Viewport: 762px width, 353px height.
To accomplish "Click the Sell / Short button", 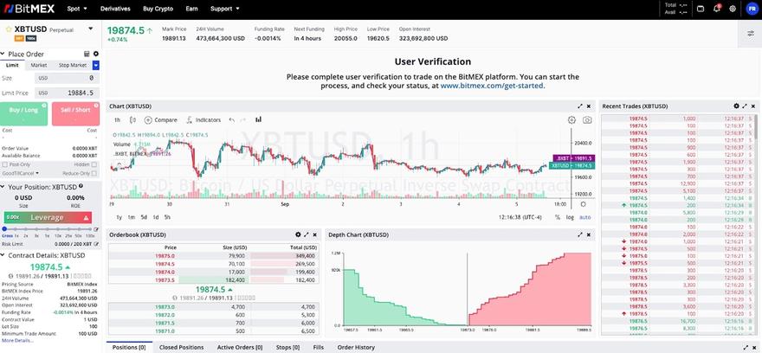I will coord(75,113).
